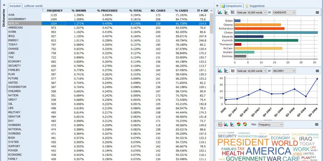This screenshot has height=161, width=323.
Task: Show the Word Cloud view
Action: click(x=220, y=125)
